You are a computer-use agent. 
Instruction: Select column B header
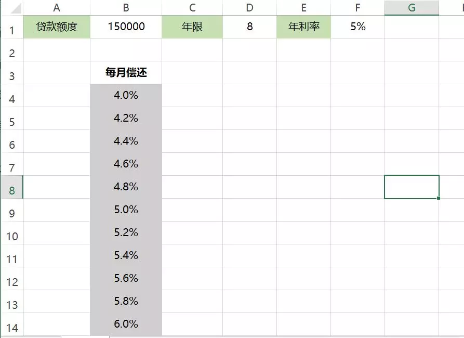pyautogui.click(x=126, y=7)
